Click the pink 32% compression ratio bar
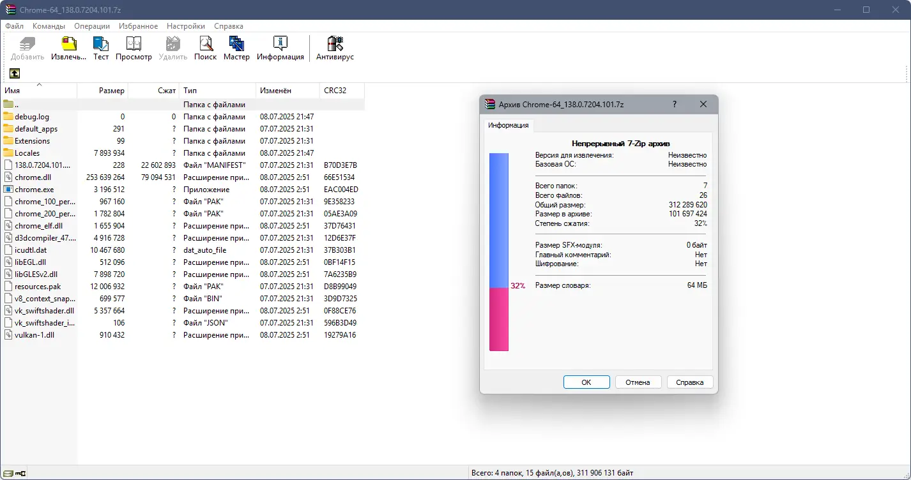The height and width of the screenshot is (480, 911). pos(499,319)
